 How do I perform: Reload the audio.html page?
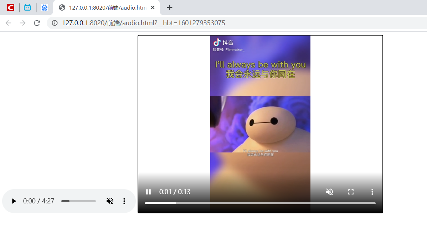(37, 23)
